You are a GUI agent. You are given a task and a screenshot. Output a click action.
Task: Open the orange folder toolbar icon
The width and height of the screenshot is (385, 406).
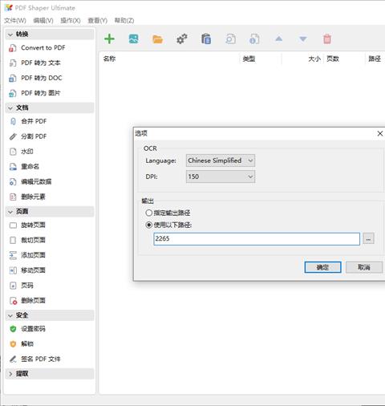tap(157, 39)
